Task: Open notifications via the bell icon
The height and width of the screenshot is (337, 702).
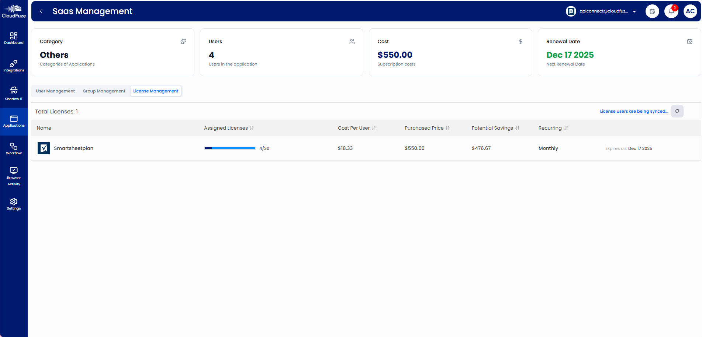Action: (671, 11)
